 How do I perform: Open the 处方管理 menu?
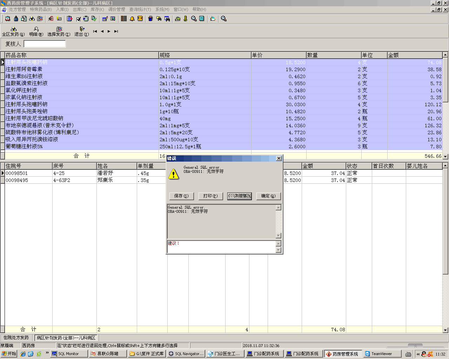point(17,9)
